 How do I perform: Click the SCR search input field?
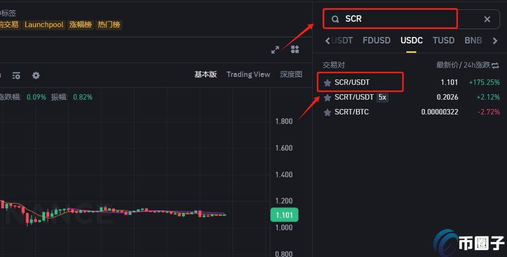[411, 19]
